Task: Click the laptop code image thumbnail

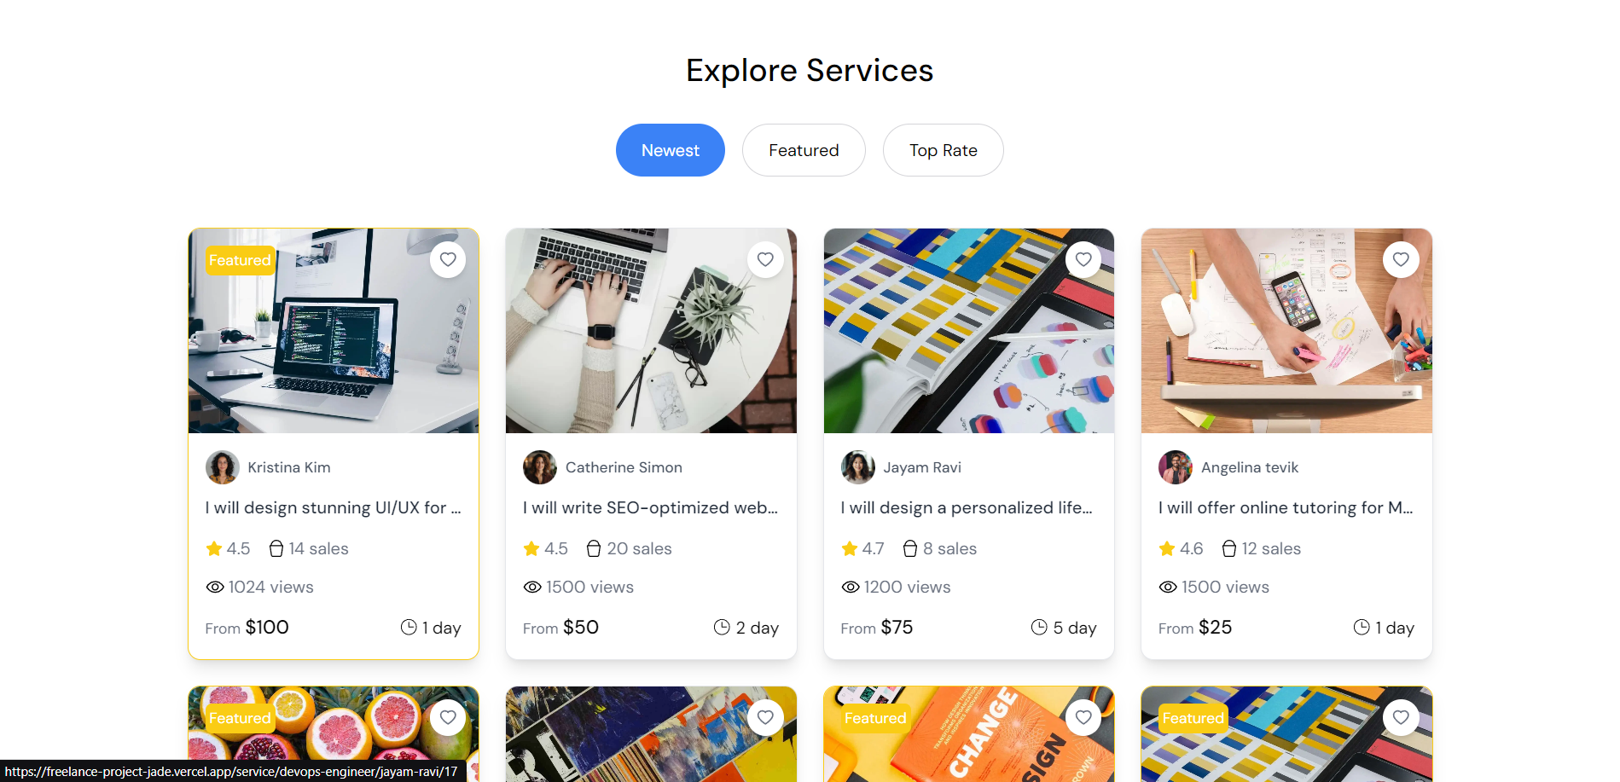Action: 334,331
